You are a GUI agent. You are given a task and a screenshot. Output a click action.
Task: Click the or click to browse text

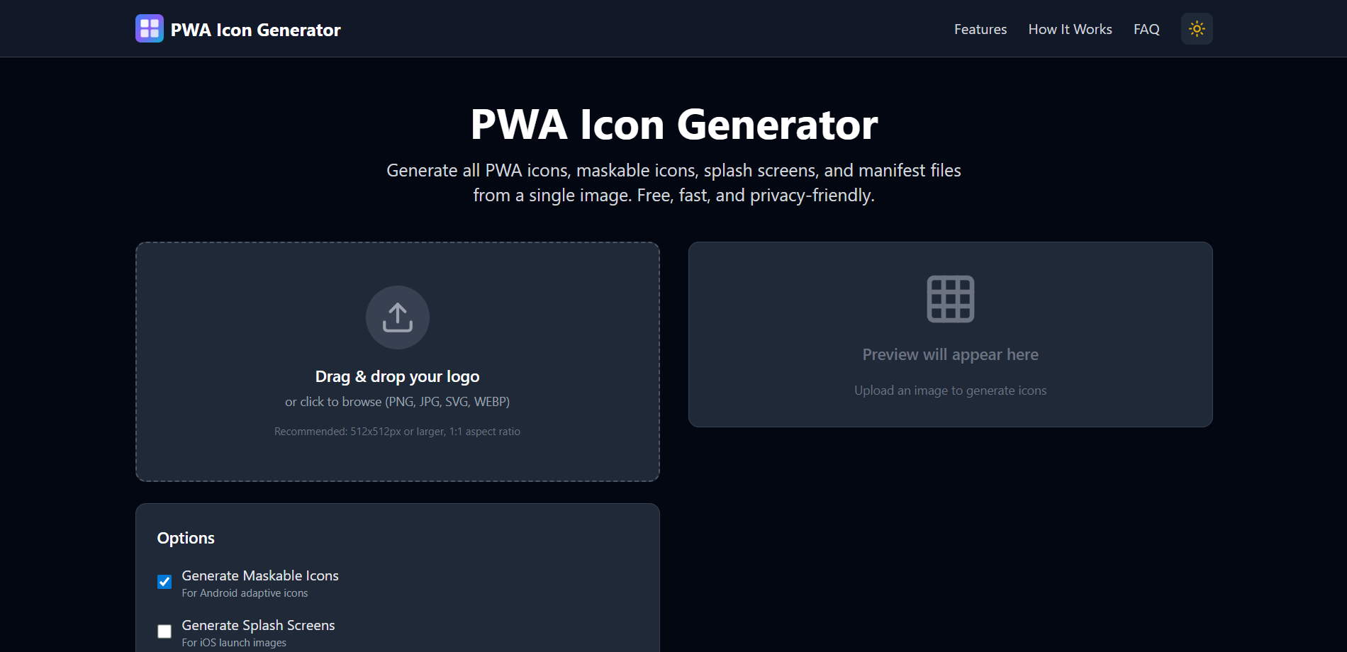click(397, 401)
